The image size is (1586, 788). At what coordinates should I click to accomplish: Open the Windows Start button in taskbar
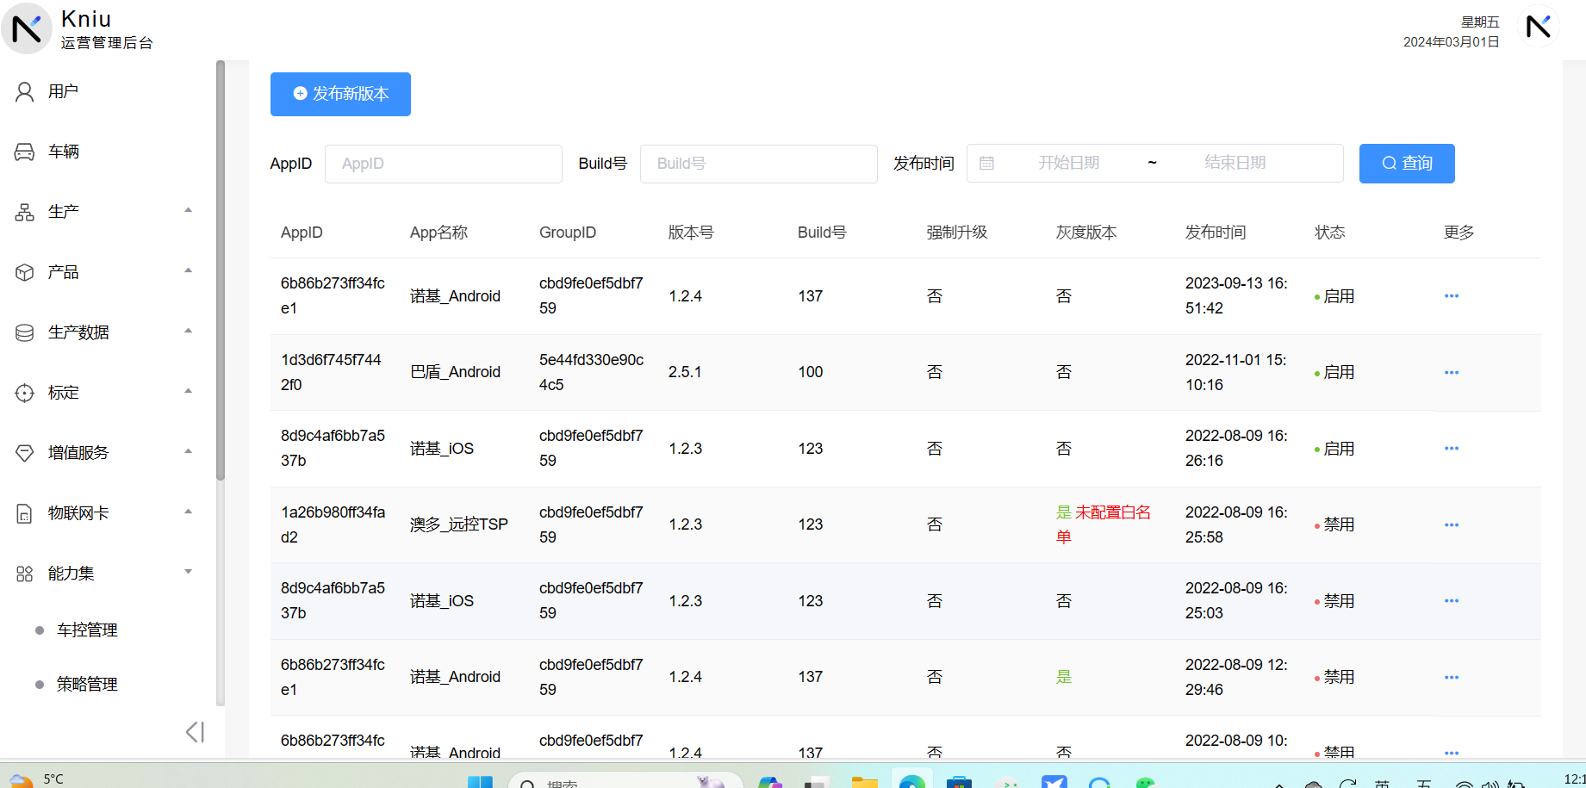(x=480, y=782)
